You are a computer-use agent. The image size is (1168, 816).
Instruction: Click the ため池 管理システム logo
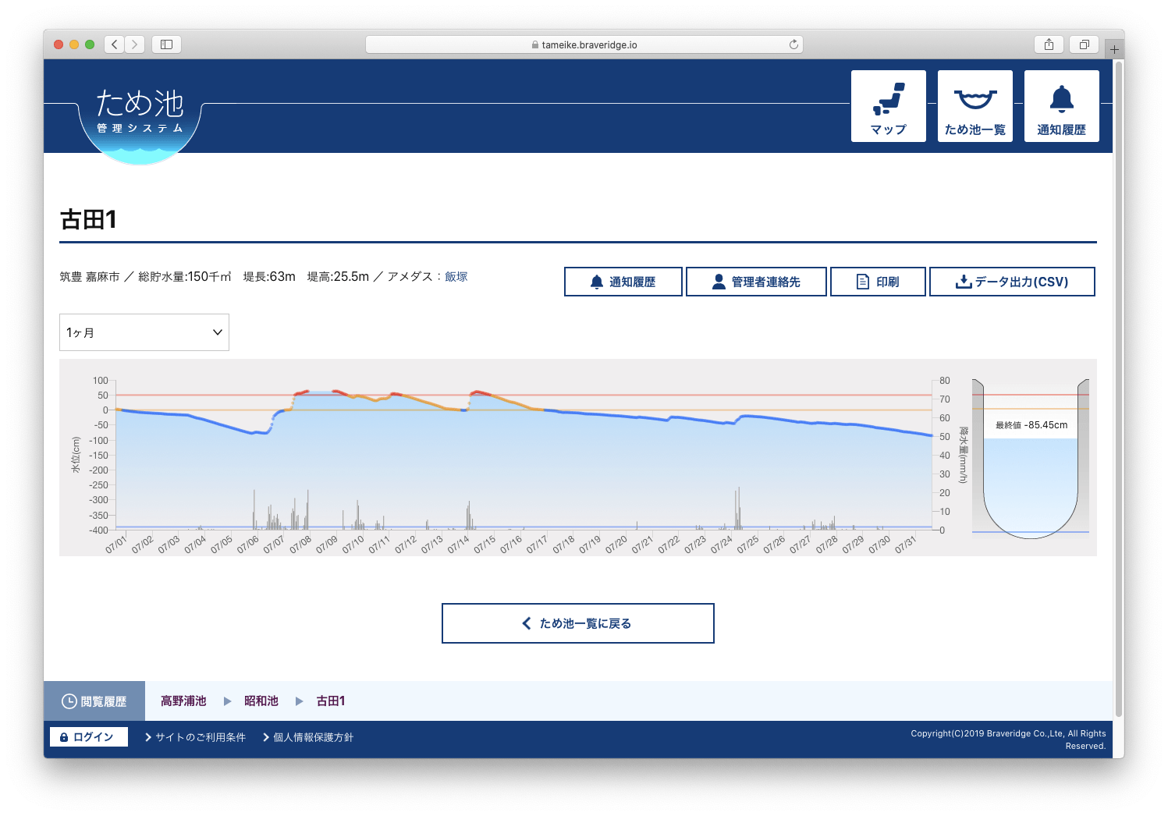140,115
